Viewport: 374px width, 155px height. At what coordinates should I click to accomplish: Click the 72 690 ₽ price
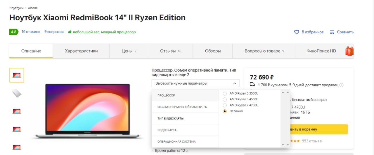[262, 77]
